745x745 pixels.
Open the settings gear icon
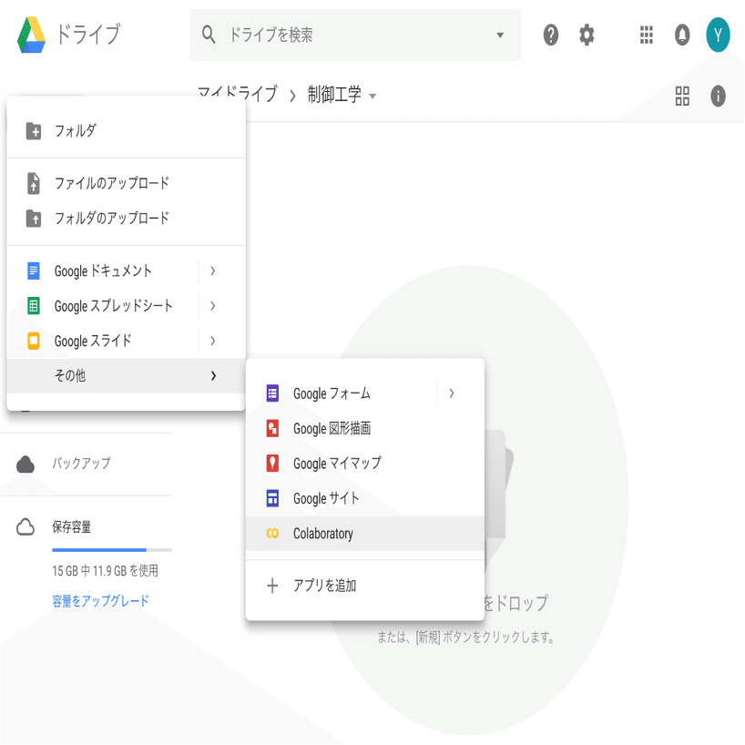(587, 36)
